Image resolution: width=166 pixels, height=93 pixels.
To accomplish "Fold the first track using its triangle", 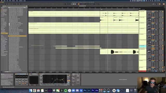I will [x=140, y=12].
